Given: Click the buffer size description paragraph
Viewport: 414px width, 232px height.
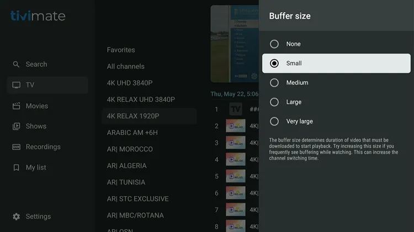Looking at the screenshot, I should click(333, 149).
